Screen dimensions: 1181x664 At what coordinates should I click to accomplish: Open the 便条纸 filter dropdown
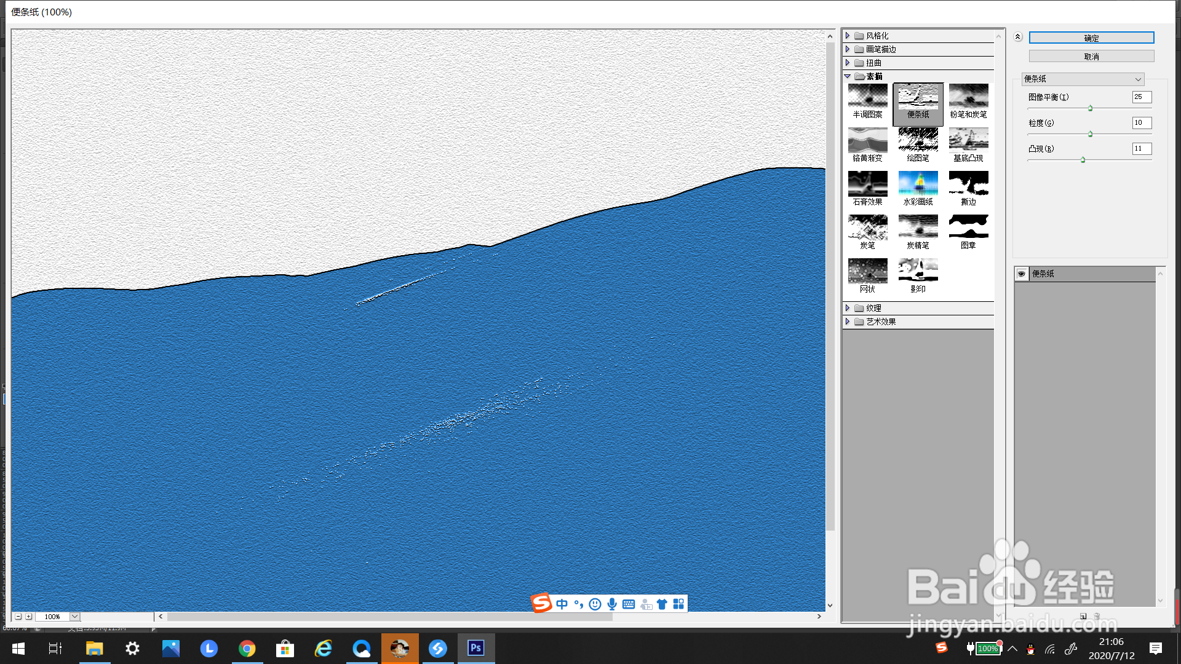(1083, 79)
